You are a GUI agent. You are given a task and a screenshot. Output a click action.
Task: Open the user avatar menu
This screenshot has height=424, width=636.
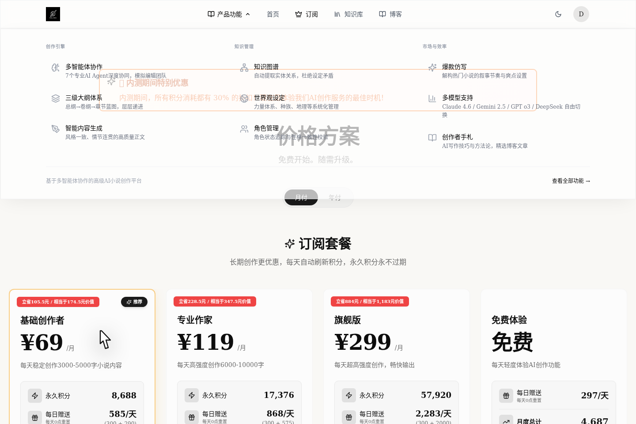(x=581, y=14)
